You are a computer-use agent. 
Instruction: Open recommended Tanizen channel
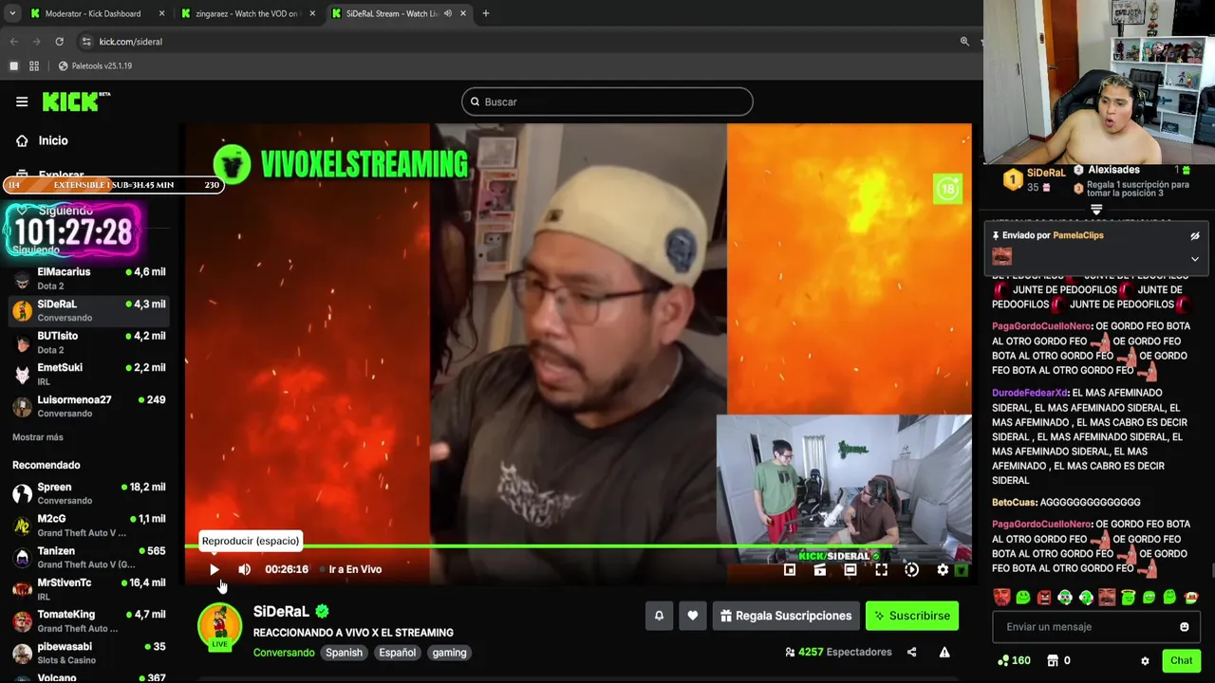click(x=88, y=557)
